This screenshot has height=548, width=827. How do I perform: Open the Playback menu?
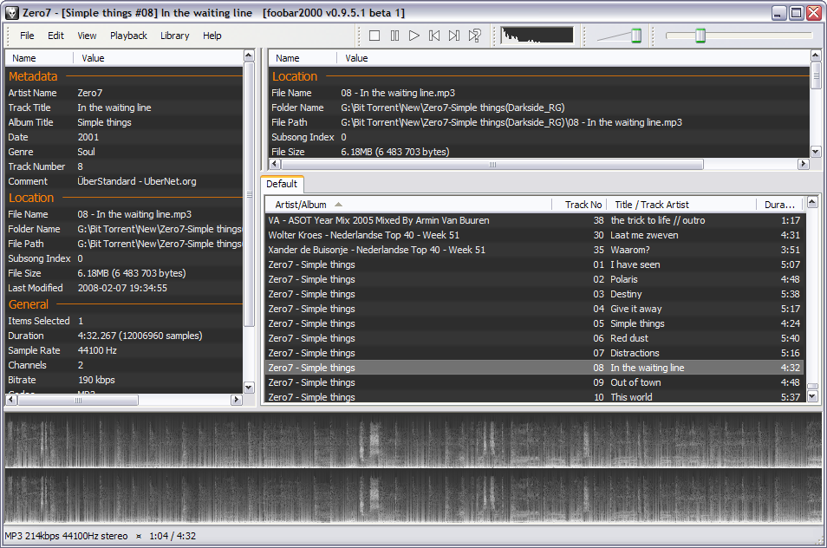tap(128, 36)
